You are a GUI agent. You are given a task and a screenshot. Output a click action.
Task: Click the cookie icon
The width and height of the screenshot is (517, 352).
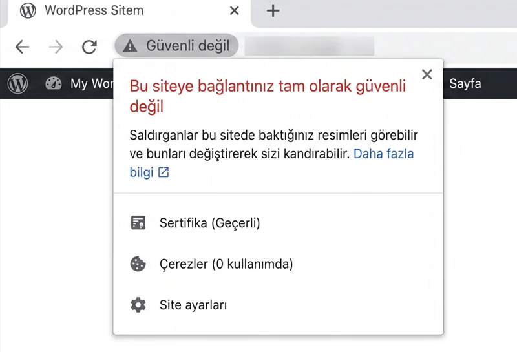138,264
